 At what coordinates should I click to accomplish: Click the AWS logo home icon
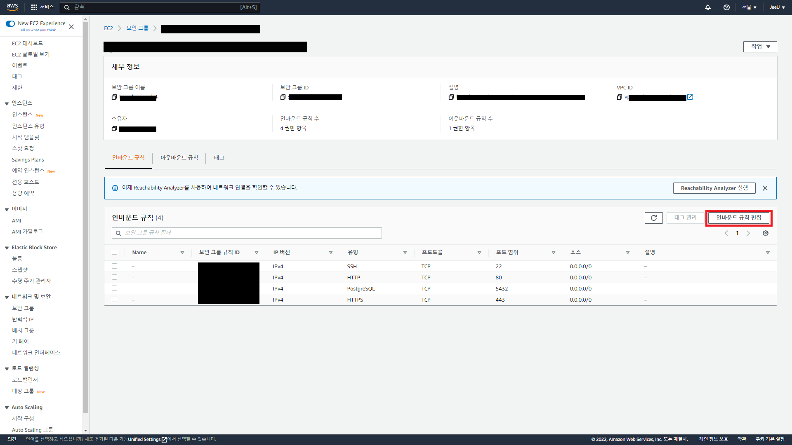point(12,7)
